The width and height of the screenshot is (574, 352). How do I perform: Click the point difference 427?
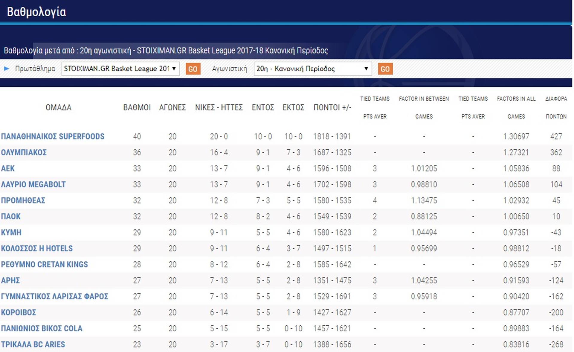coord(556,136)
